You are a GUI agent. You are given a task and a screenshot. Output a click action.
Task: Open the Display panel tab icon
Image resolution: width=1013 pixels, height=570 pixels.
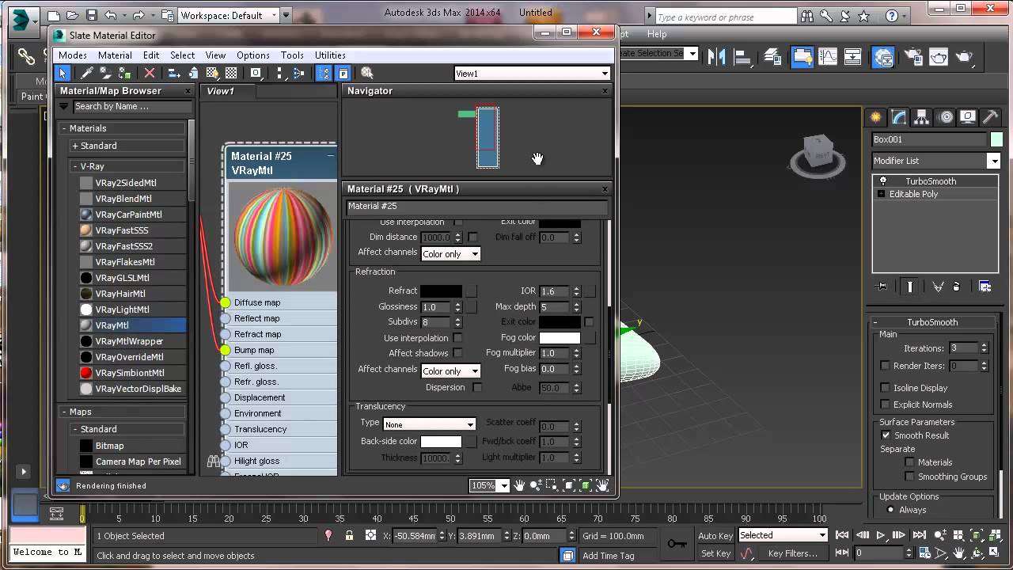click(x=968, y=117)
